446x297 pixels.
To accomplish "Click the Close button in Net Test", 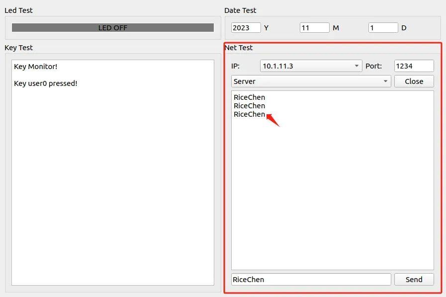I will point(414,81).
